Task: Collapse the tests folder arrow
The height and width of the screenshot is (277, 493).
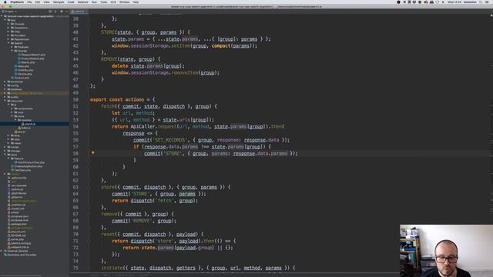Action: (5, 155)
